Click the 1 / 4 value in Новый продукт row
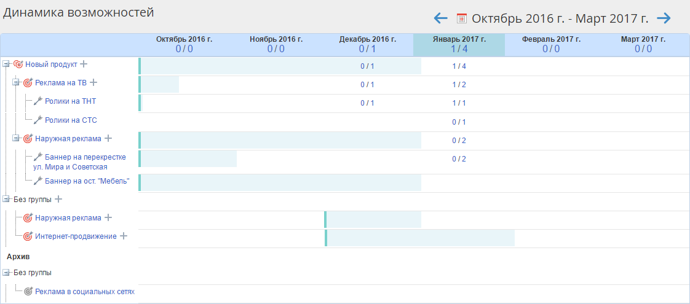This screenshot has height=304, width=690. (459, 66)
